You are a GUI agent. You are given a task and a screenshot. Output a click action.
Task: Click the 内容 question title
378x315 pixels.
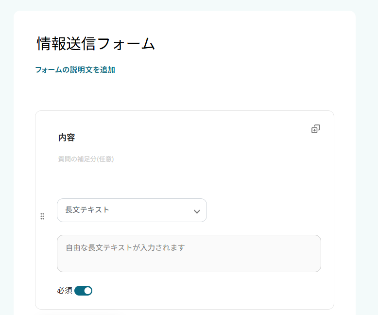tap(67, 138)
